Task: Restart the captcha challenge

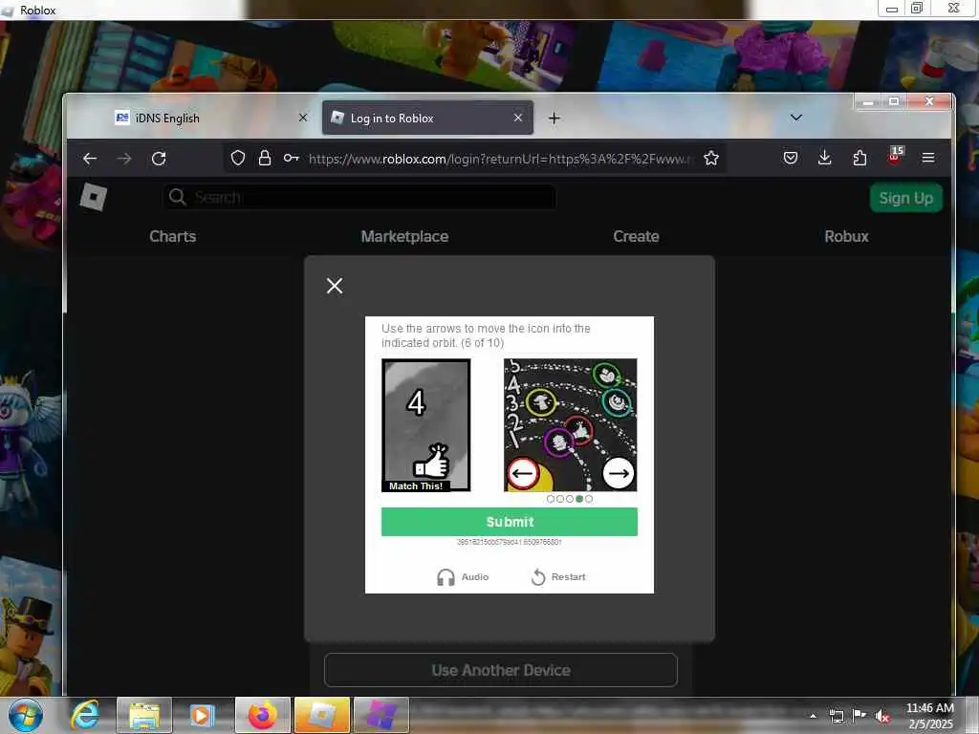Action: pos(558,576)
